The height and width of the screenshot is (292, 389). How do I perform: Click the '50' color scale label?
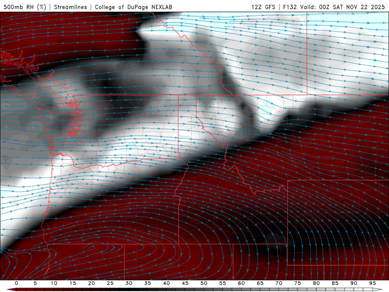click(204, 283)
